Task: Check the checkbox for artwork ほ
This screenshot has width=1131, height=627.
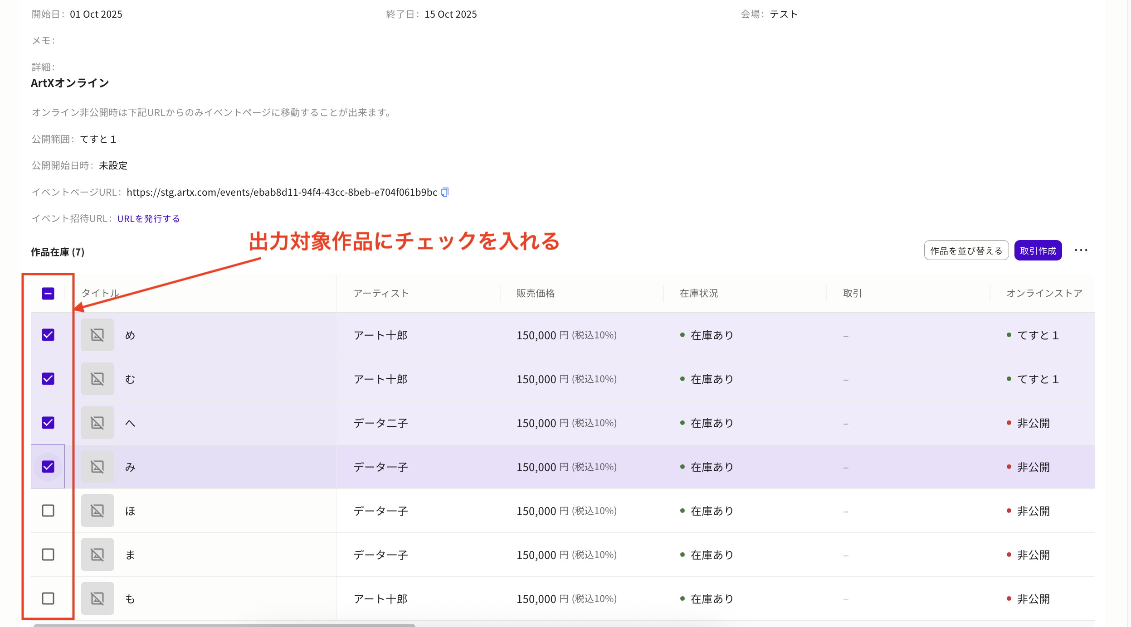Action: click(48, 511)
